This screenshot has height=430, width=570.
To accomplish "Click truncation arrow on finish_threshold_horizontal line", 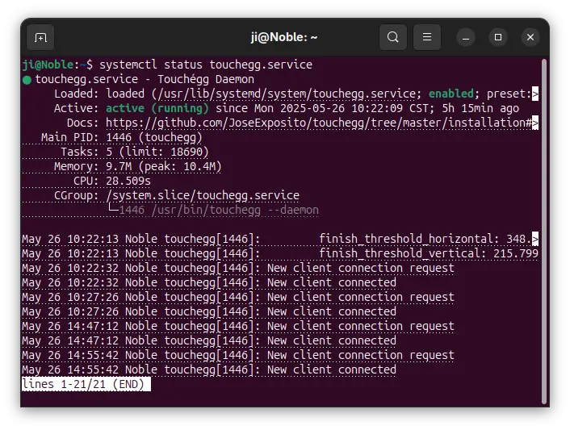I will point(535,239).
